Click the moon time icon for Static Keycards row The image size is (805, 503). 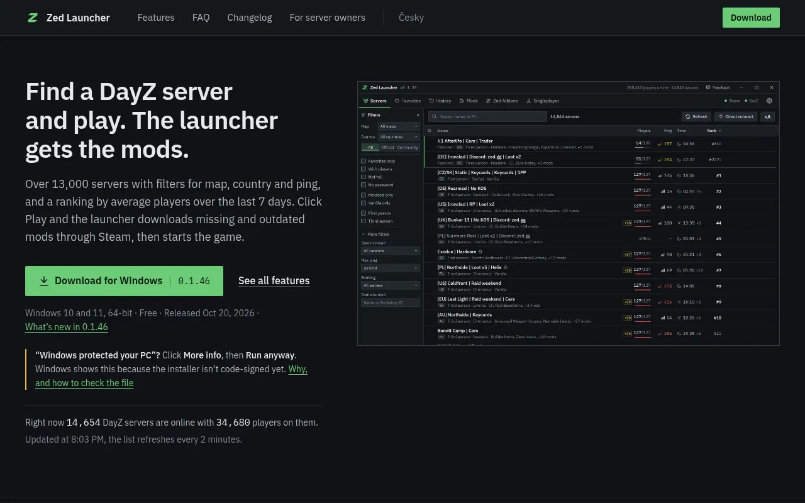679,175
